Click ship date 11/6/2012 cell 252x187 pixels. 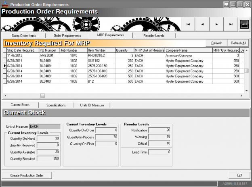click(x=23, y=56)
